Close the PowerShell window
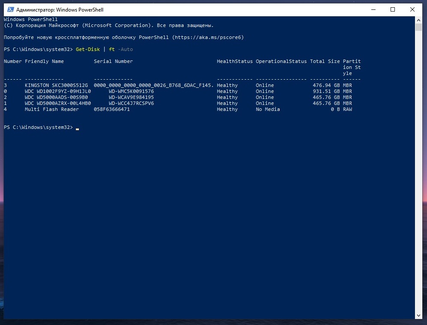The height and width of the screenshot is (325, 427). coord(412,9)
